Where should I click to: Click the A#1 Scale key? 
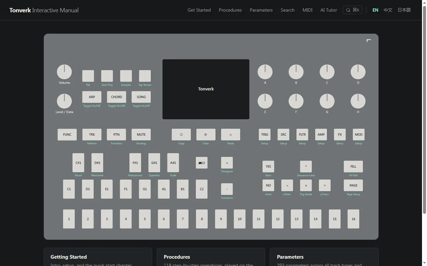[173, 163]
